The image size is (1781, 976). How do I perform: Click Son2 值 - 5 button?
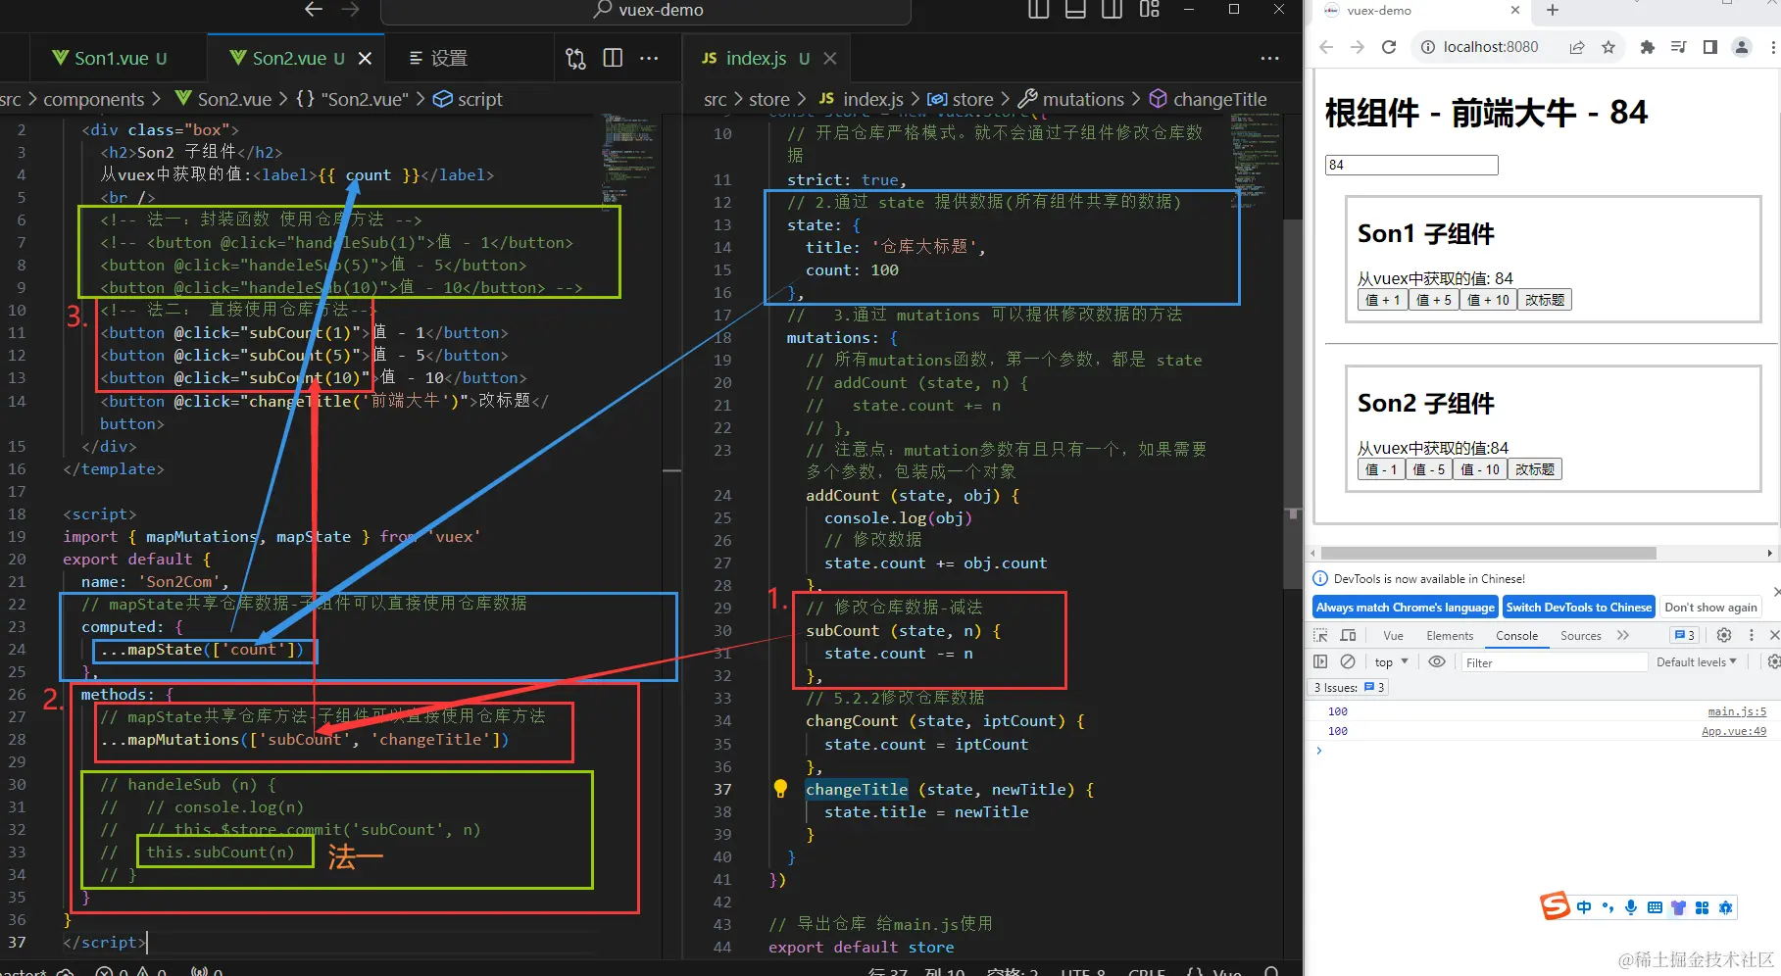[1429, 469]
